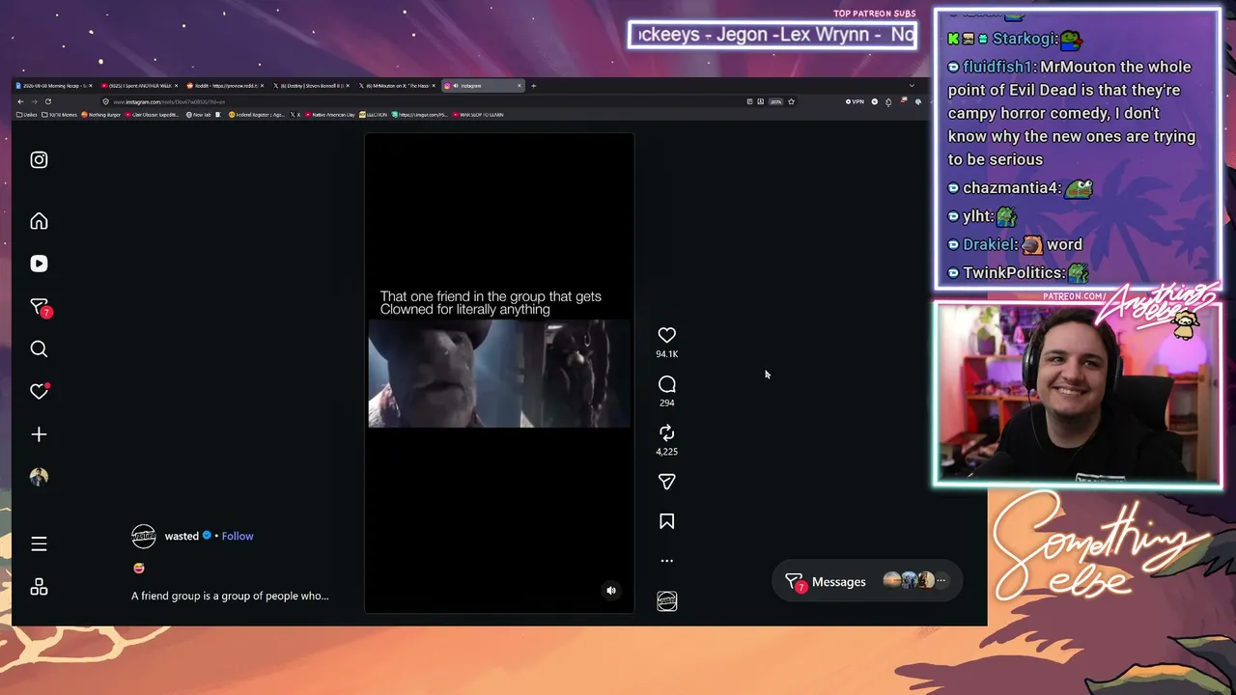Viewport: 1236px width, 695px height.
Task: Open the VPN extension button
Action: coord(855,101)
